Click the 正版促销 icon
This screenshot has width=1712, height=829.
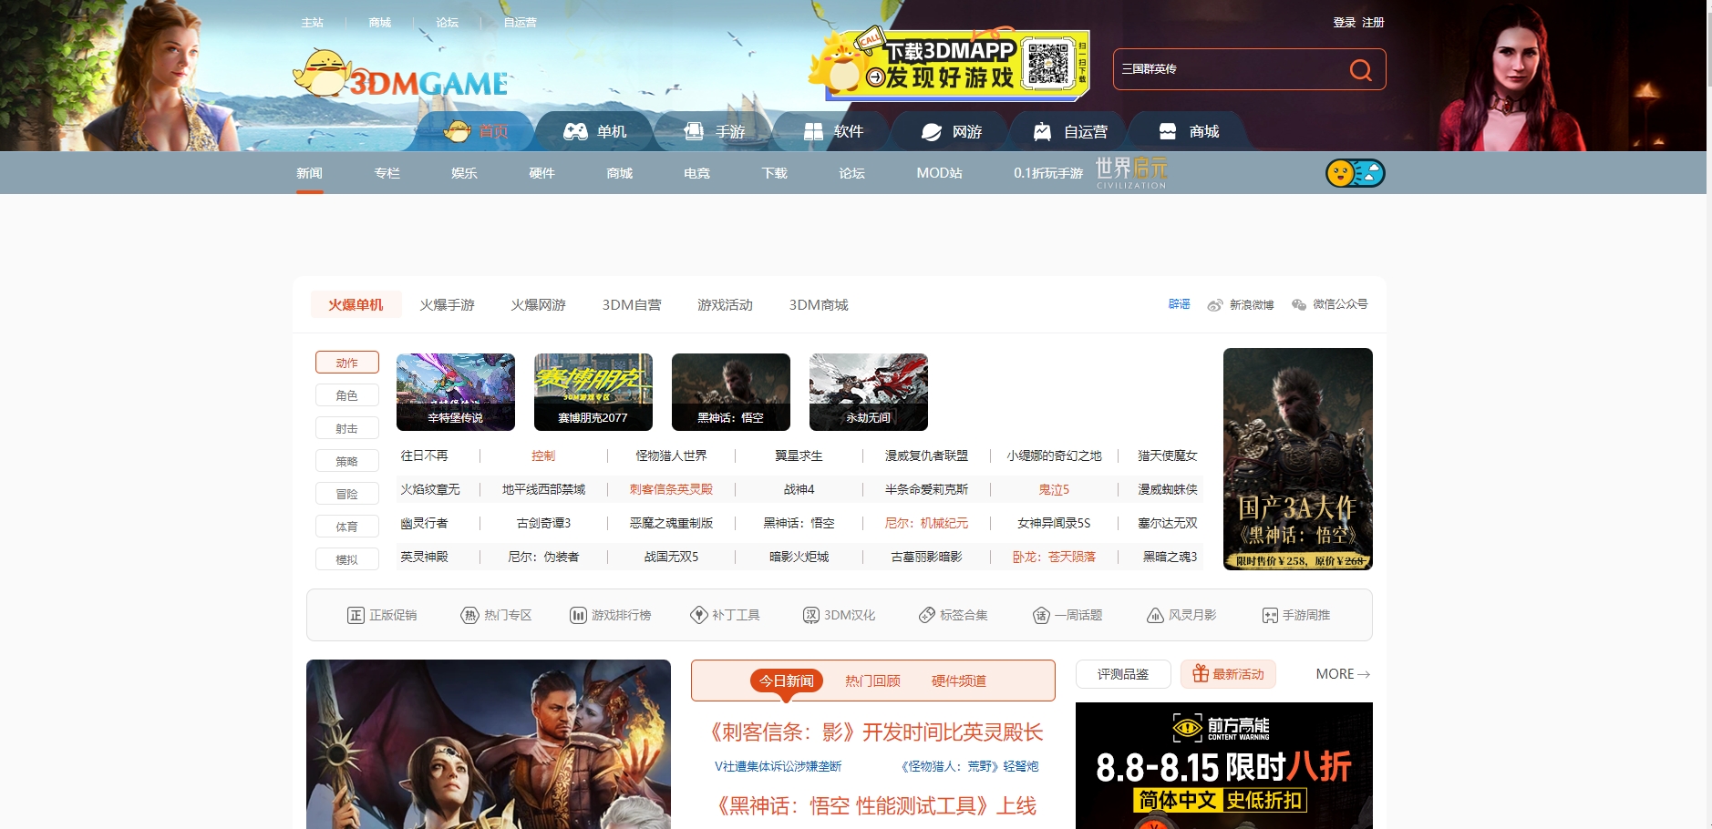(x=356, y=616)
